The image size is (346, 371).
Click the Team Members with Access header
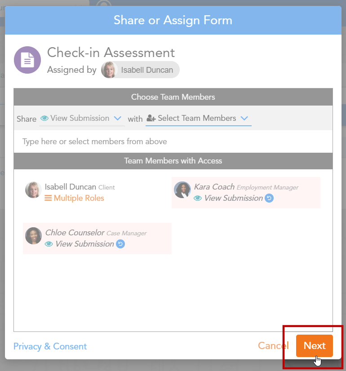click(x=173, y=161)
